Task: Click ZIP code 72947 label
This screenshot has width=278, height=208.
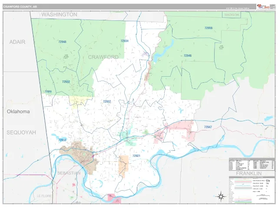Action: click(208, 127)
